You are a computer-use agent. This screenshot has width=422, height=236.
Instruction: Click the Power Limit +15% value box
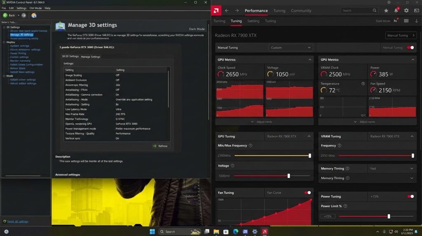(328, 216)
